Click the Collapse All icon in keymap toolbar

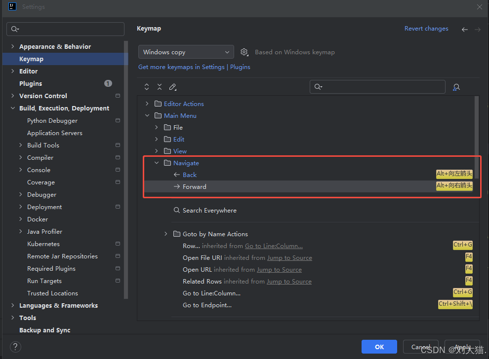pos(160,87)
